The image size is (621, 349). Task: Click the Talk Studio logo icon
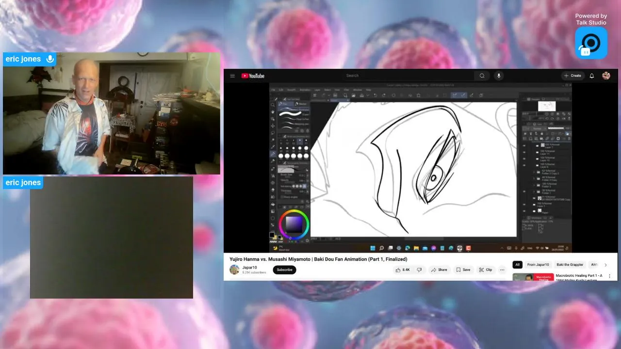(591, 43)
